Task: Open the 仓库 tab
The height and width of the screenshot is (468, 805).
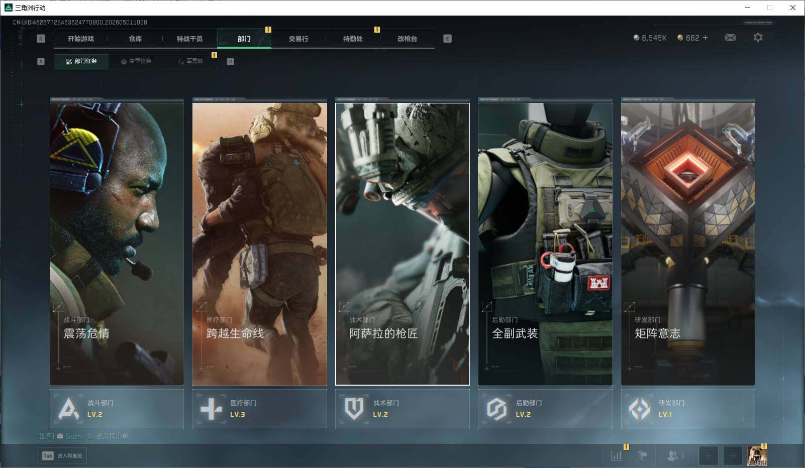Action: (x=135, y=39)
